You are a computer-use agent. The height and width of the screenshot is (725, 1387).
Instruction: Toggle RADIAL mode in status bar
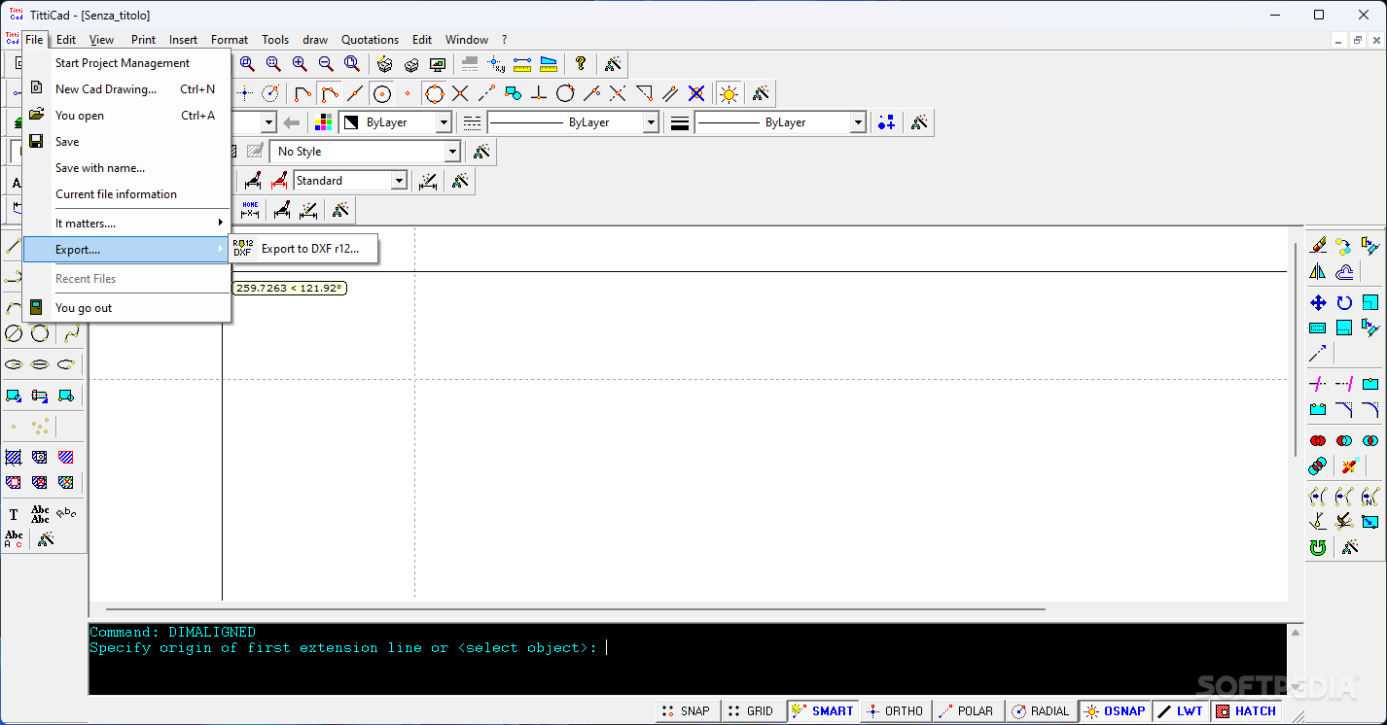pyautogui.click(x=1041, y=710)
